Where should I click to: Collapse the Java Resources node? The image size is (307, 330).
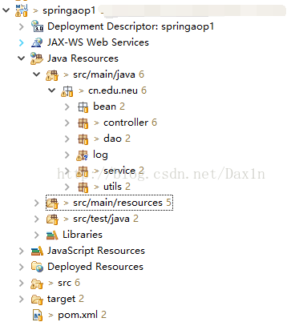tap(21, 58)
